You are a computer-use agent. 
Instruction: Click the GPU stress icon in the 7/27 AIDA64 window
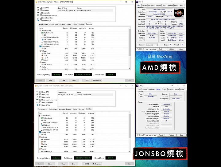pos(37,105)
